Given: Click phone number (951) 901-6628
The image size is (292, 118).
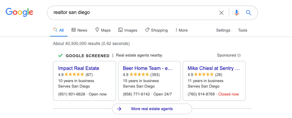Looking at the screenshot, I should click(71, 94).
